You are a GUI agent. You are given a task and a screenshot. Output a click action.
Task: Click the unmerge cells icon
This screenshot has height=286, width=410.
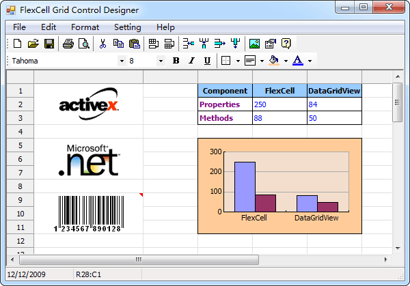(x=169, y=44)
